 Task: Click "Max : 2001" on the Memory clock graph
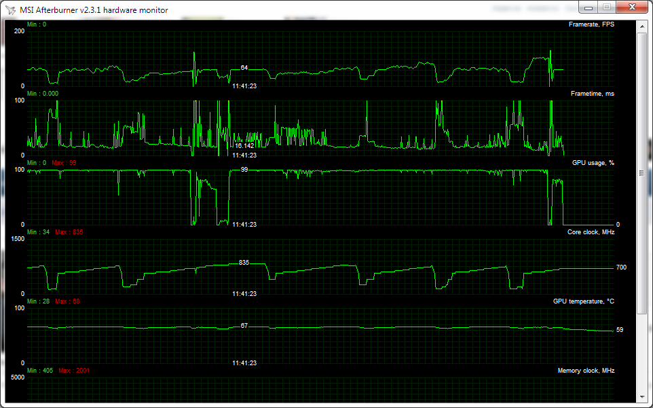(x=74, y=371)
